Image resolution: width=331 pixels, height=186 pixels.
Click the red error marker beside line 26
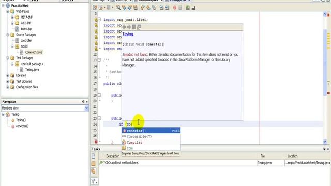pyautogui.click(x=96, y=142)
